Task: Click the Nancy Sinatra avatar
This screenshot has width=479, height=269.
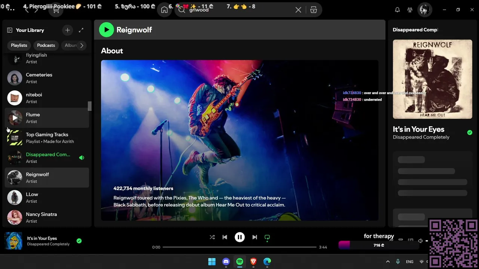Action: [x=15, y=217]
